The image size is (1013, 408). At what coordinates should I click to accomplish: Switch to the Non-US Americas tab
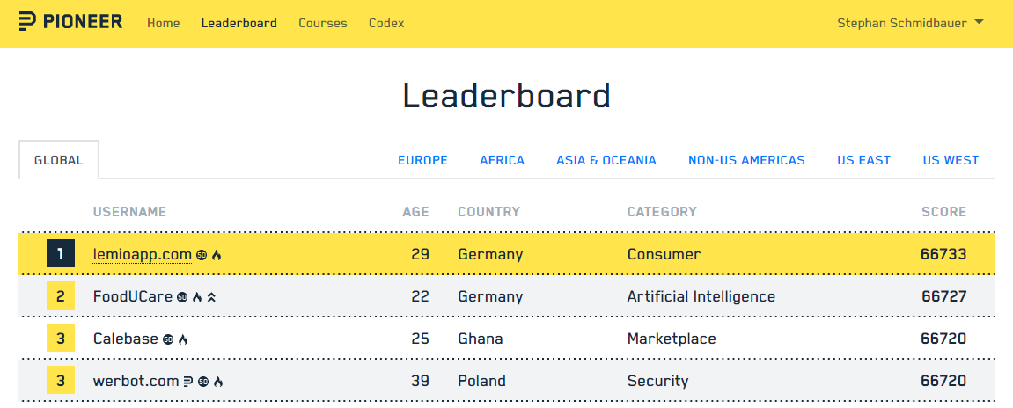(746, 160)
